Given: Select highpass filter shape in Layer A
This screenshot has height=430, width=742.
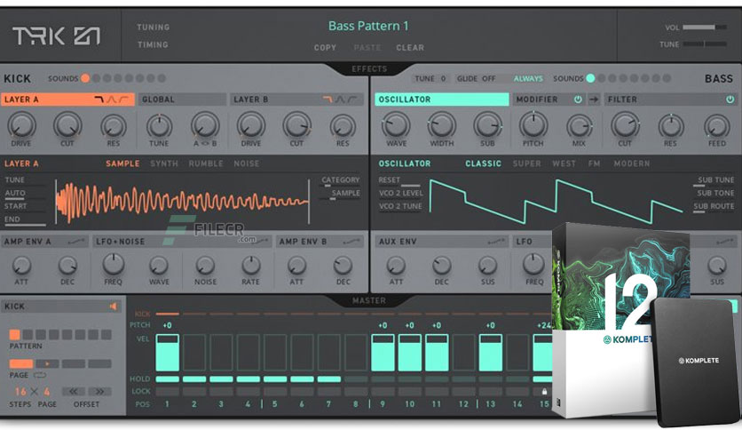Looking at the screenshot, I should click(x=123, y=100).
